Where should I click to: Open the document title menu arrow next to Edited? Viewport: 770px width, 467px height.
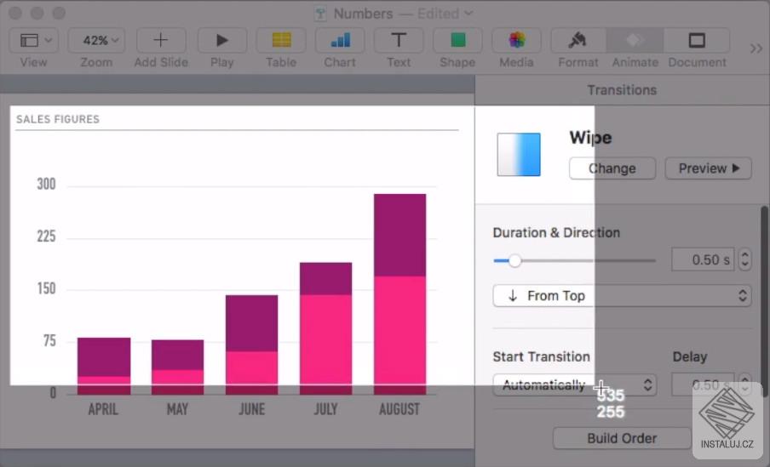468,14
